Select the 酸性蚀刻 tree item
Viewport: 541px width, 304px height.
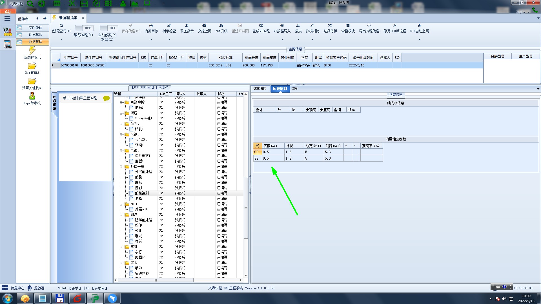[142, 193]
